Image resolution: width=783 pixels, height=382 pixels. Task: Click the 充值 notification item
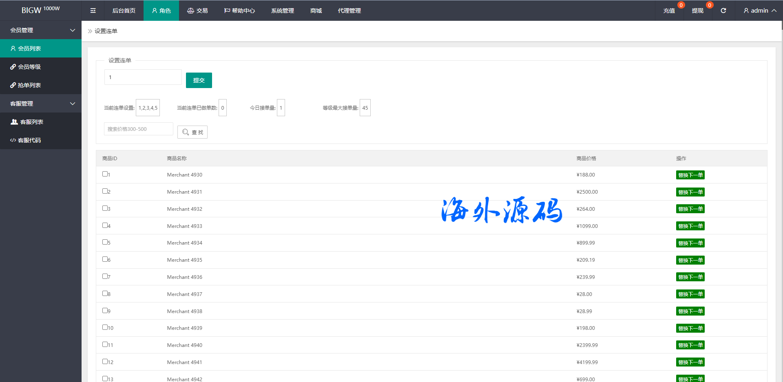[x=669, y=11]
